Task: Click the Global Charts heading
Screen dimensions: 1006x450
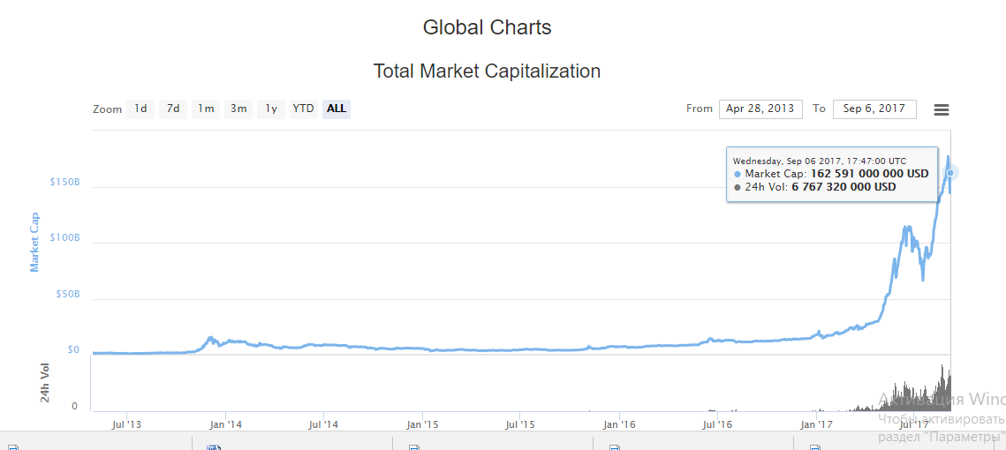Action: (487, 27)
